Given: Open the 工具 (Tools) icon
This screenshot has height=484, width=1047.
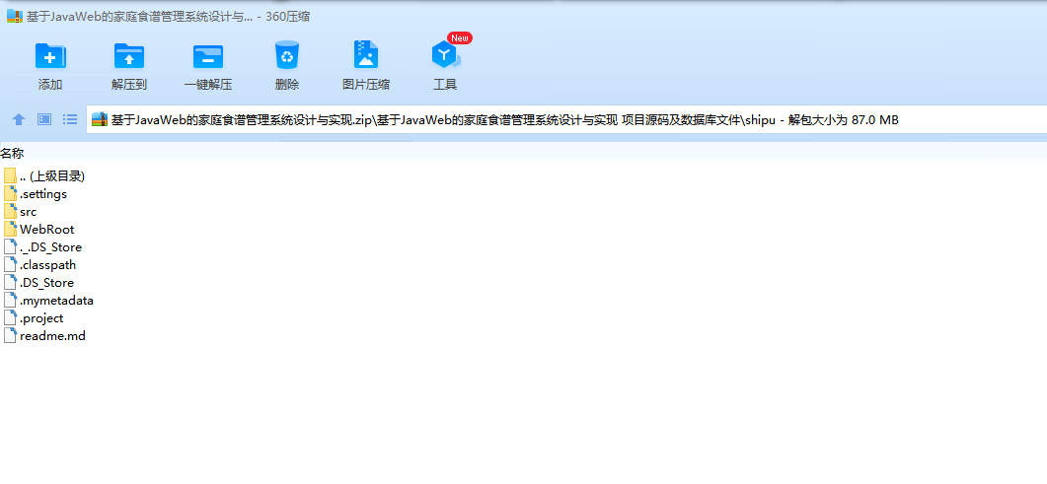Looking at the screenshot, I should pyautogui.click(x=445, y=54).
